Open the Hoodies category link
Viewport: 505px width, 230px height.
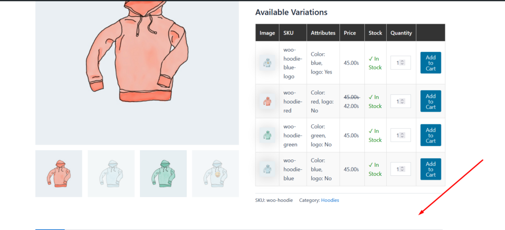(330, 200)
